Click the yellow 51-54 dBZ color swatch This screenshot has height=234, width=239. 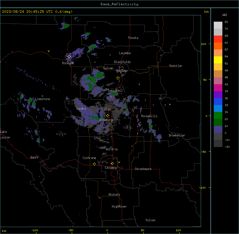tap(218, 60)
